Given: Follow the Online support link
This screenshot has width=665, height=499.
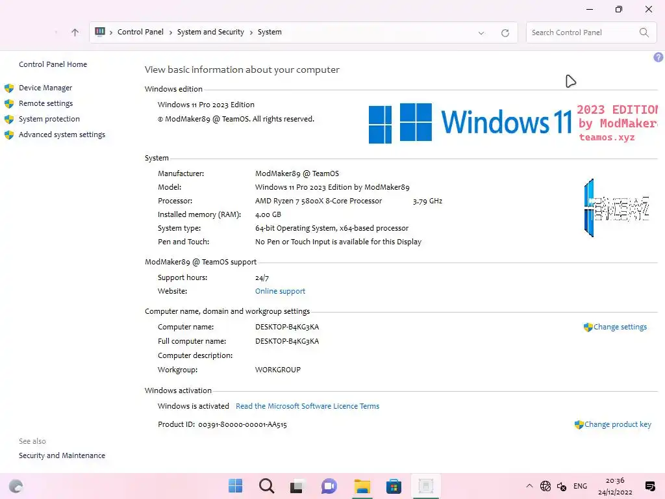Looking at the screenshot, I should pos(280,291).
